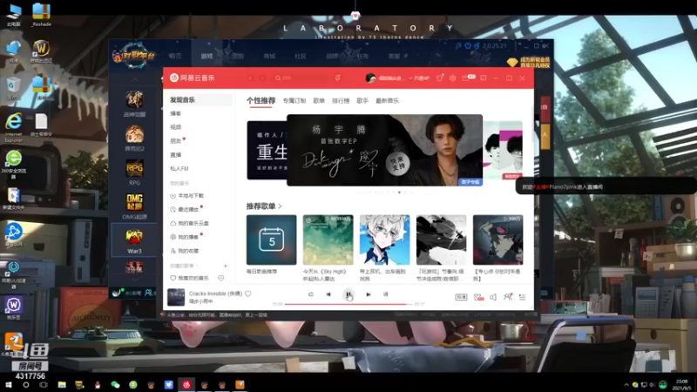This screenshot has width=697, height=392.
Task: Start heartbeat mode icon beside liked music
Action: tap(221, 278)
